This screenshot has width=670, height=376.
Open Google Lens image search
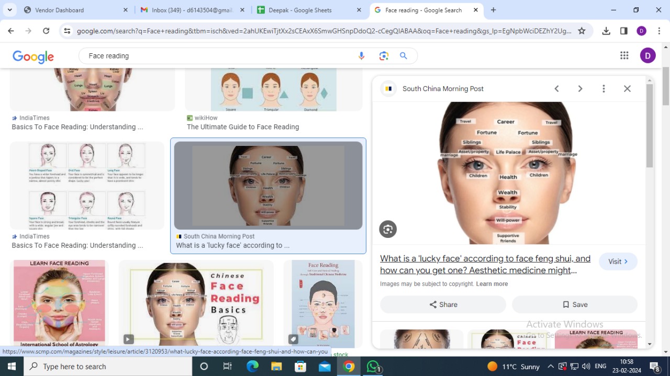click(x=384, y=56)
